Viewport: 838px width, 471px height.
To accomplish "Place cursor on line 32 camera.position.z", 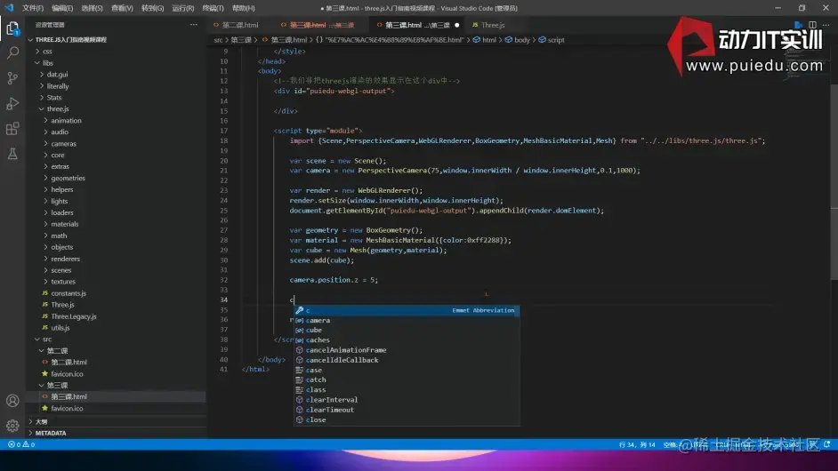I will point(334,280).
